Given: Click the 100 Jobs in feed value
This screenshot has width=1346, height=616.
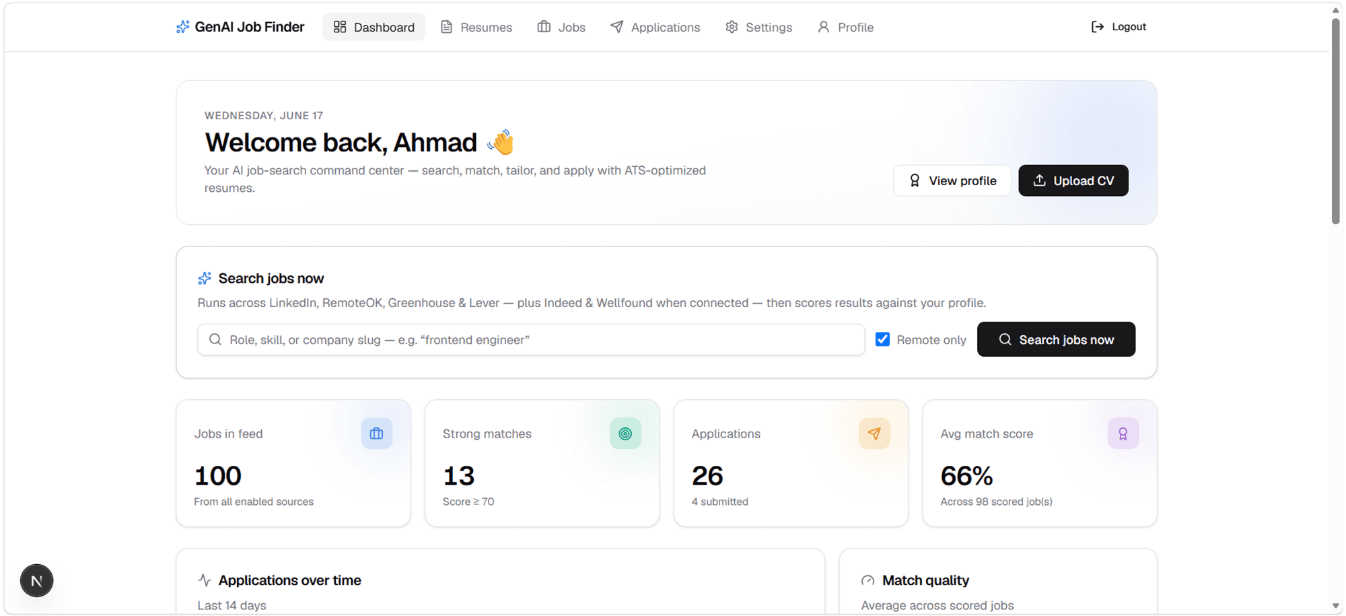Looking at the screenshot, I should tap(217, 476).
